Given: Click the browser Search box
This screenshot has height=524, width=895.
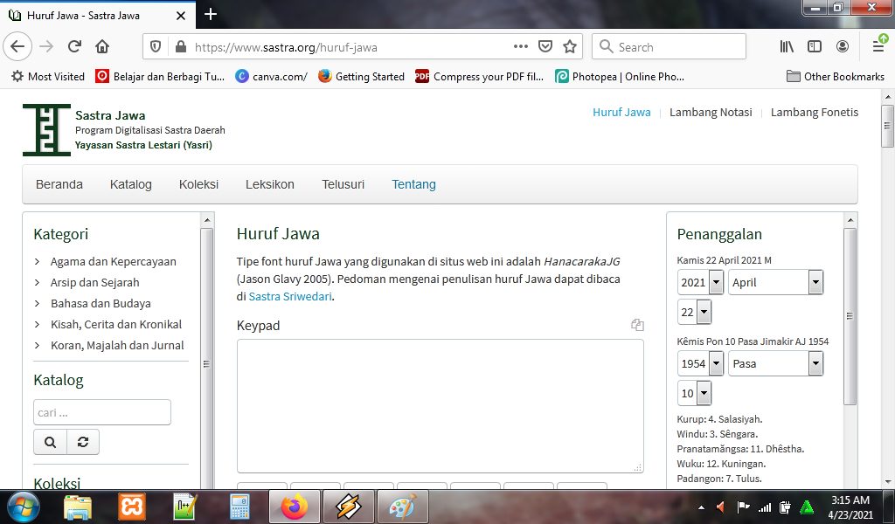Looking at the screenshot, I should (669, 47).
